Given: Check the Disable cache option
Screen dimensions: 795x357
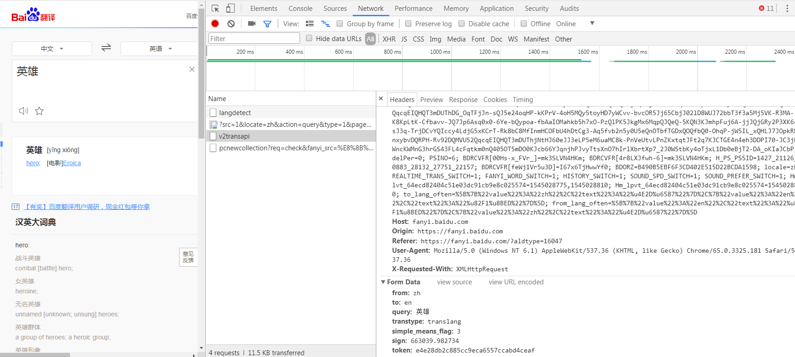Looking at the screenshot, I should [x=462, y=23].
